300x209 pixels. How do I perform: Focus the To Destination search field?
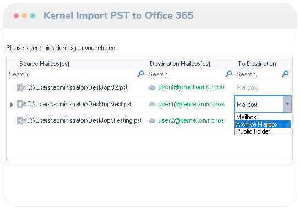click(259, 74)
